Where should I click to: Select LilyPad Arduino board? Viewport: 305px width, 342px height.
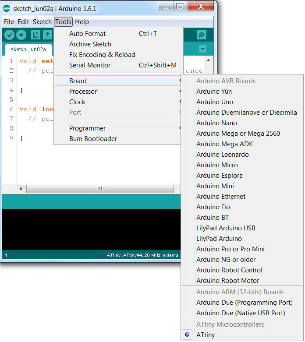click(242, 238)
